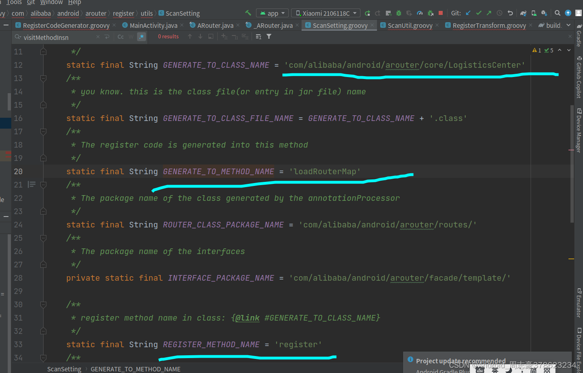The height and width of the screenshot is (373, 583).
Task: Click the Attach Debugger to process icon
Action: pos(430,13)
